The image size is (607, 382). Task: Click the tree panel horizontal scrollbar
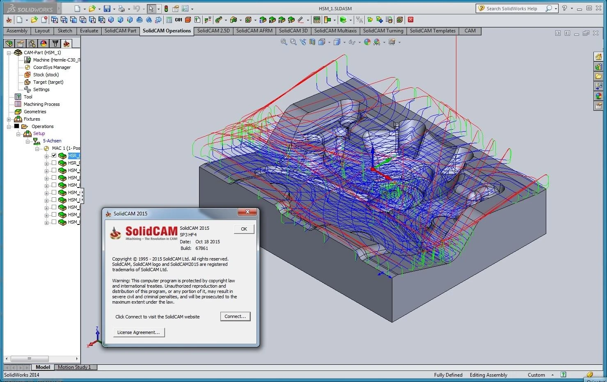pyautogui.click(x=41, y=359)
